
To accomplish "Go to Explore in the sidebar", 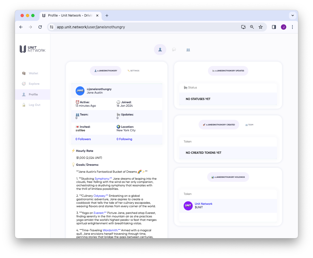I will pos(34,84).
